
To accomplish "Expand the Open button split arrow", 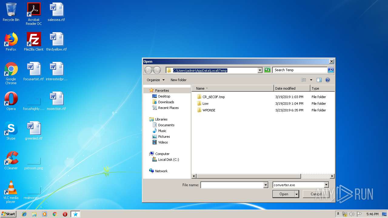I will click(296, 194).
